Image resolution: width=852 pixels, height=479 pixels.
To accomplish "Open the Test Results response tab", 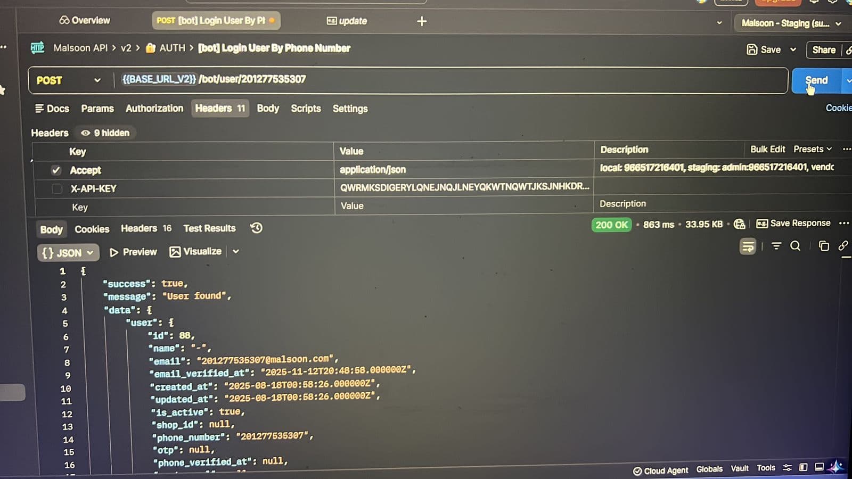I will 209,228.
